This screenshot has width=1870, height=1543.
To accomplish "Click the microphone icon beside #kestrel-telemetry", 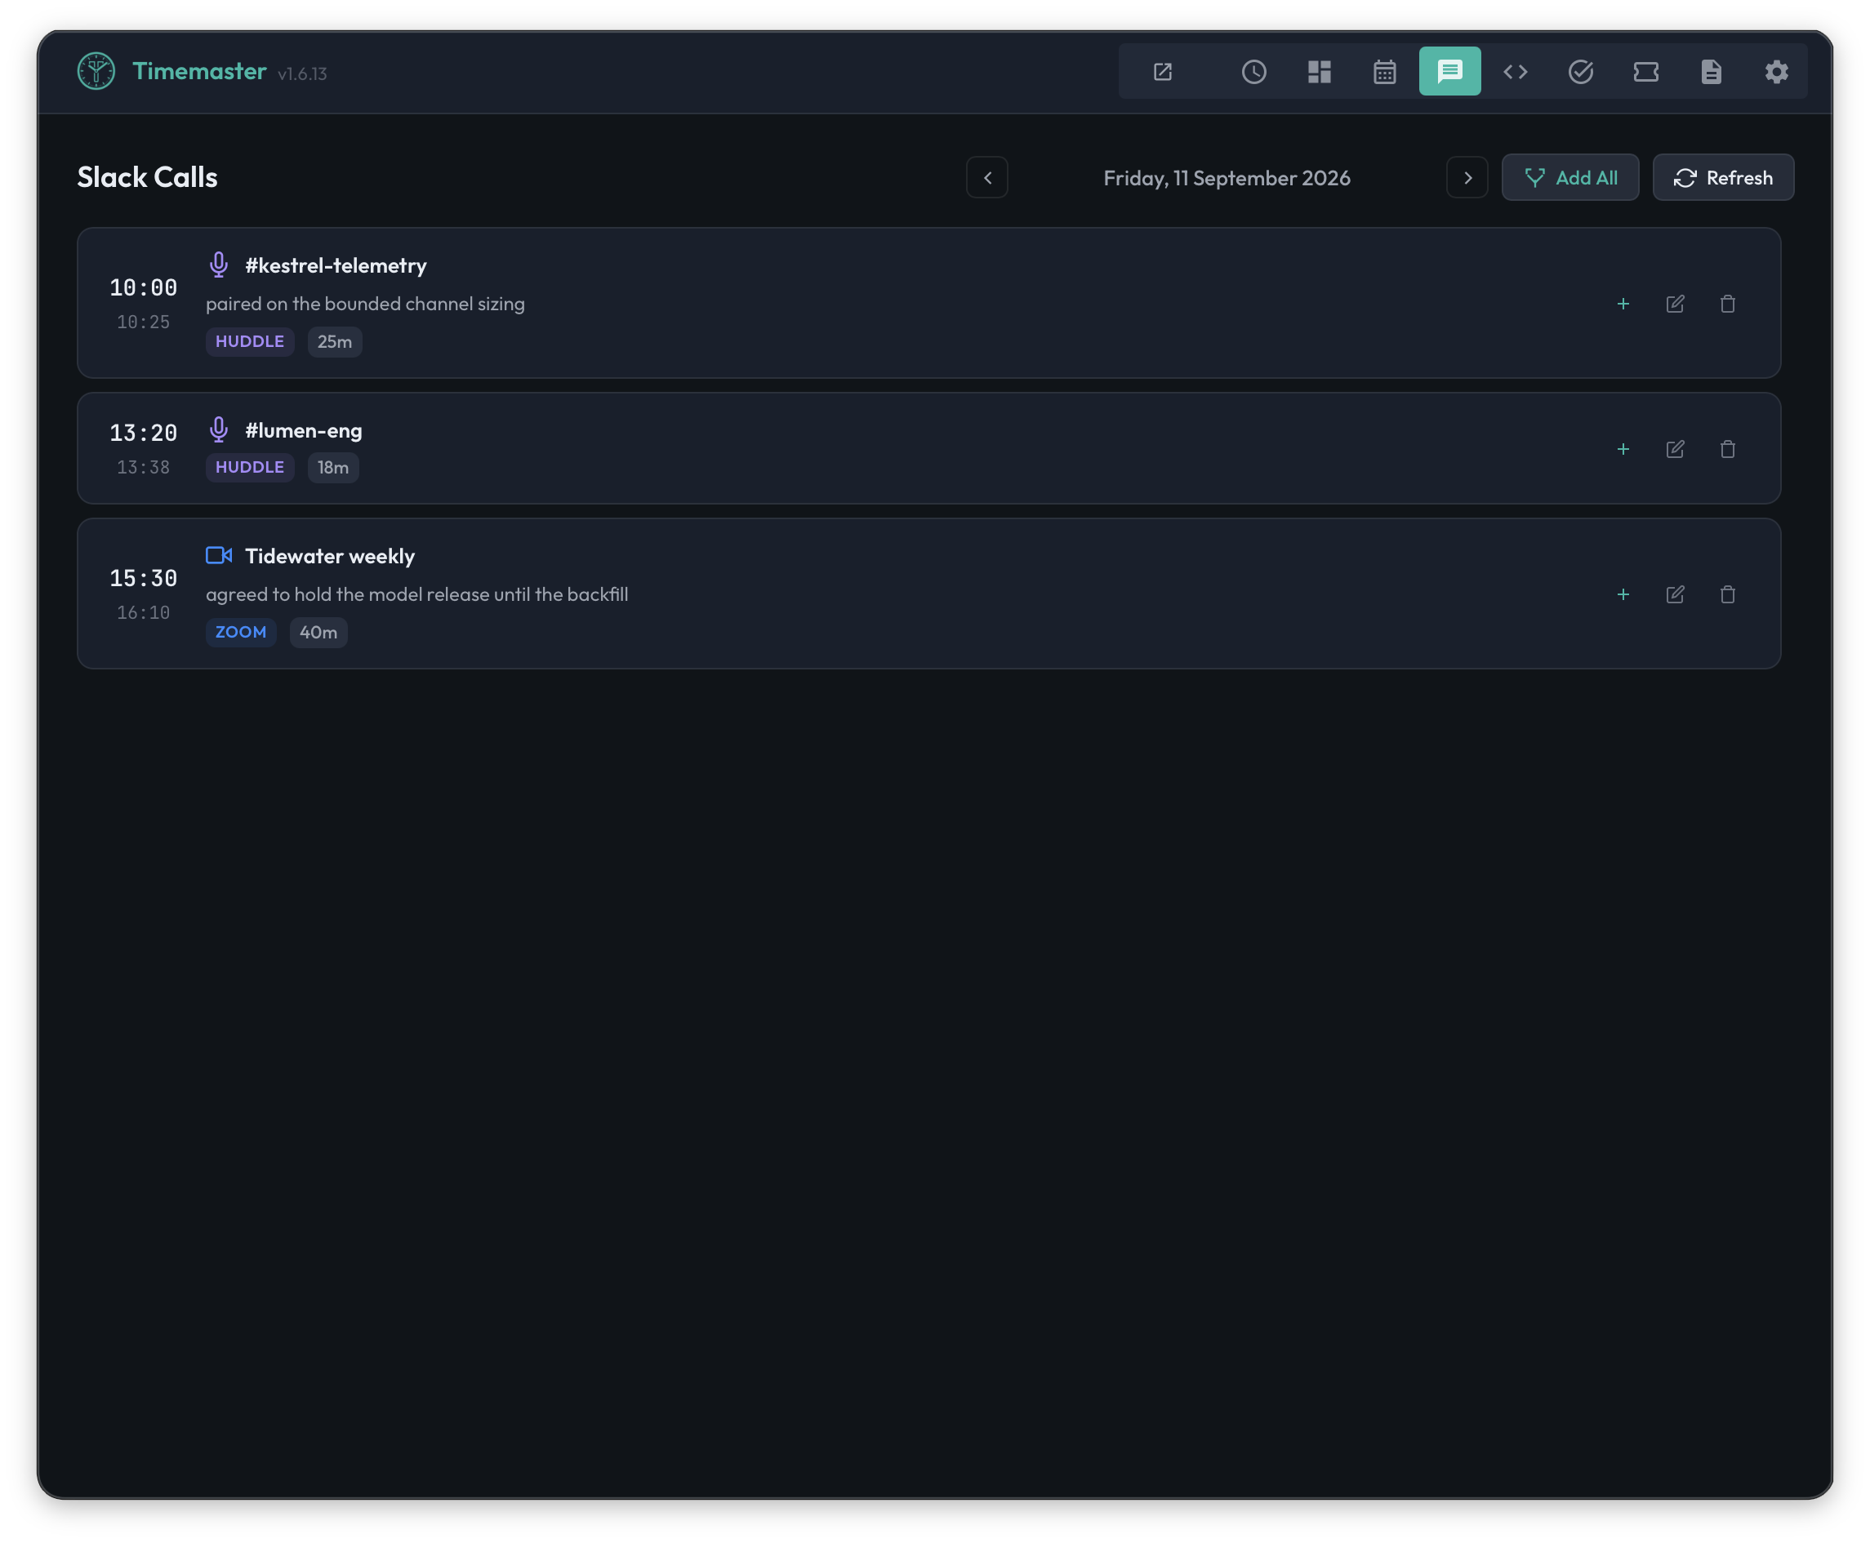I will click(219, 265).
